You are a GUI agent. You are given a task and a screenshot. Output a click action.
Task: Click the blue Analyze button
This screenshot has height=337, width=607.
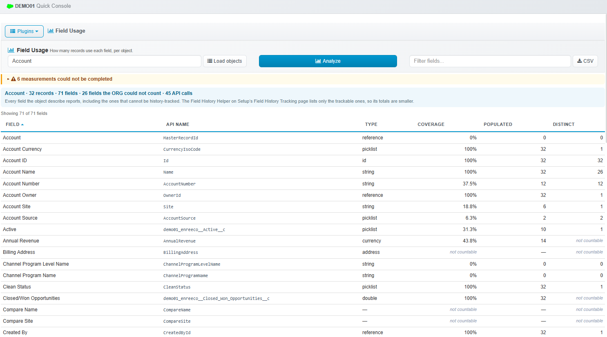(328, 61)
